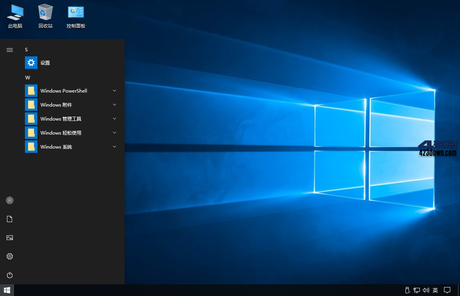460x296 pixels.
Task: Expand the Windows 管理工具 group
Action: pyautogui.click(x=114, y=119)
